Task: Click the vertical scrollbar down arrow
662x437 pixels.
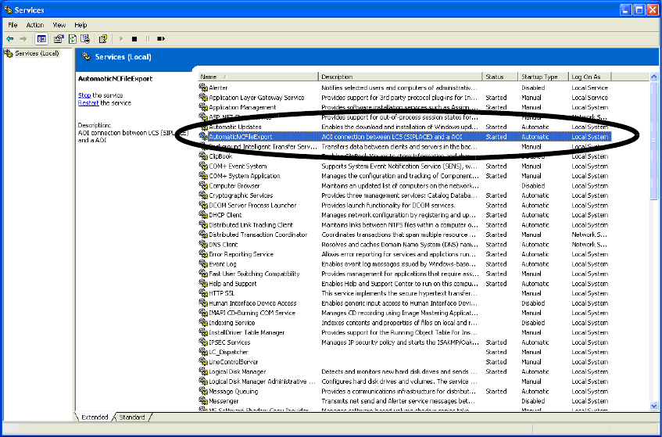Action: click(x=654, y=406)
